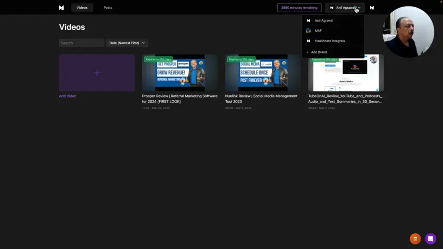Open the Nuelink Review video thumbnail
443x249 pixels.
point(263,73)
